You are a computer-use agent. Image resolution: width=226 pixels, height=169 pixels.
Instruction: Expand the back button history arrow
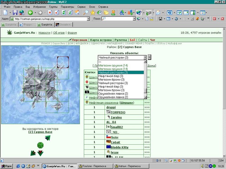pos(35,13)
